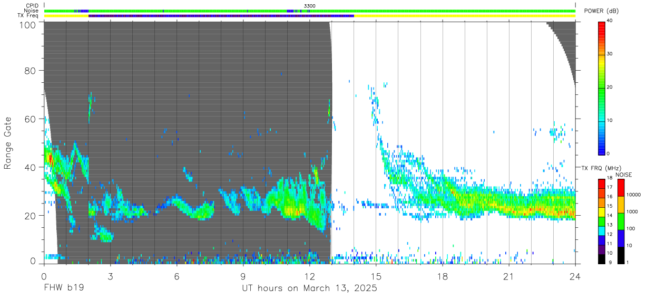Viewport: 647px width, 299px height.
Task: Click the 'POWER (dB)' colorbar title
Action: pyautogui.click(x=602, y=11)
